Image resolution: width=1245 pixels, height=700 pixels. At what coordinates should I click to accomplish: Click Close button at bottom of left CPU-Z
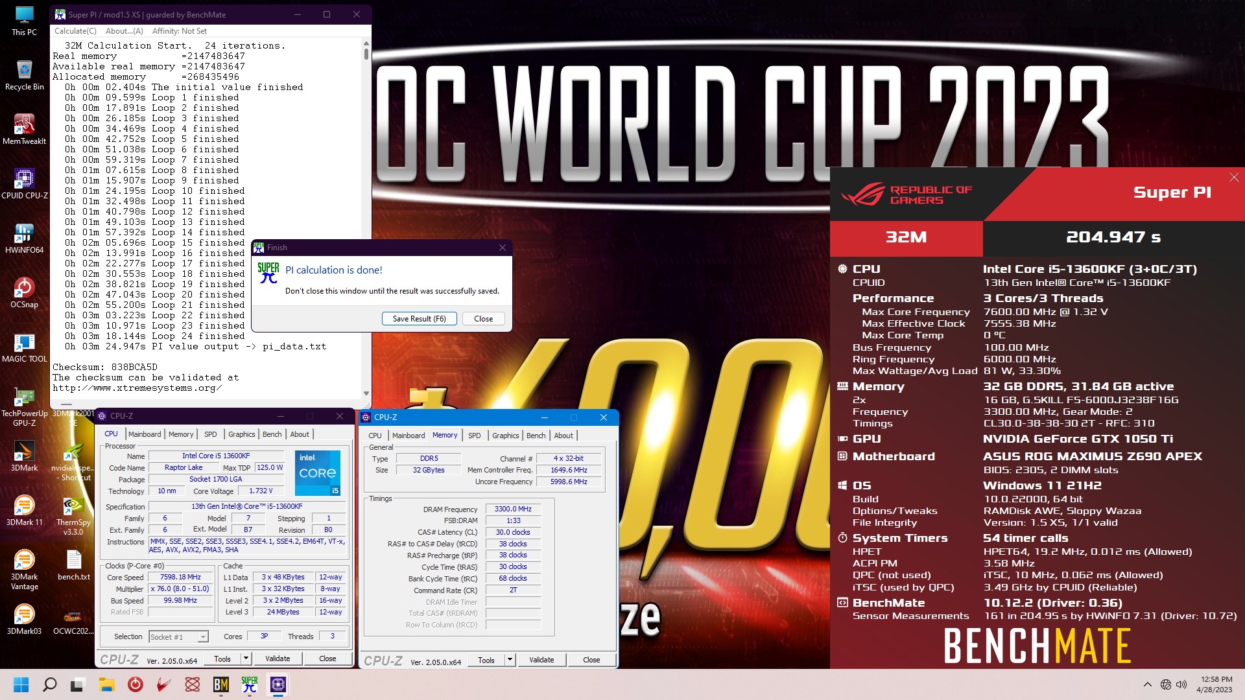click(x=327, y=659)
